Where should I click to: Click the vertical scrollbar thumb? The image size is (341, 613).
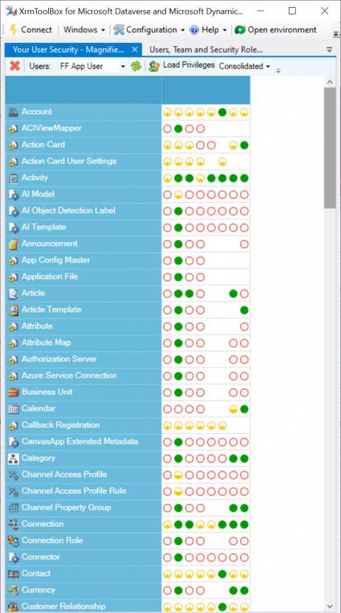point(330,148)
